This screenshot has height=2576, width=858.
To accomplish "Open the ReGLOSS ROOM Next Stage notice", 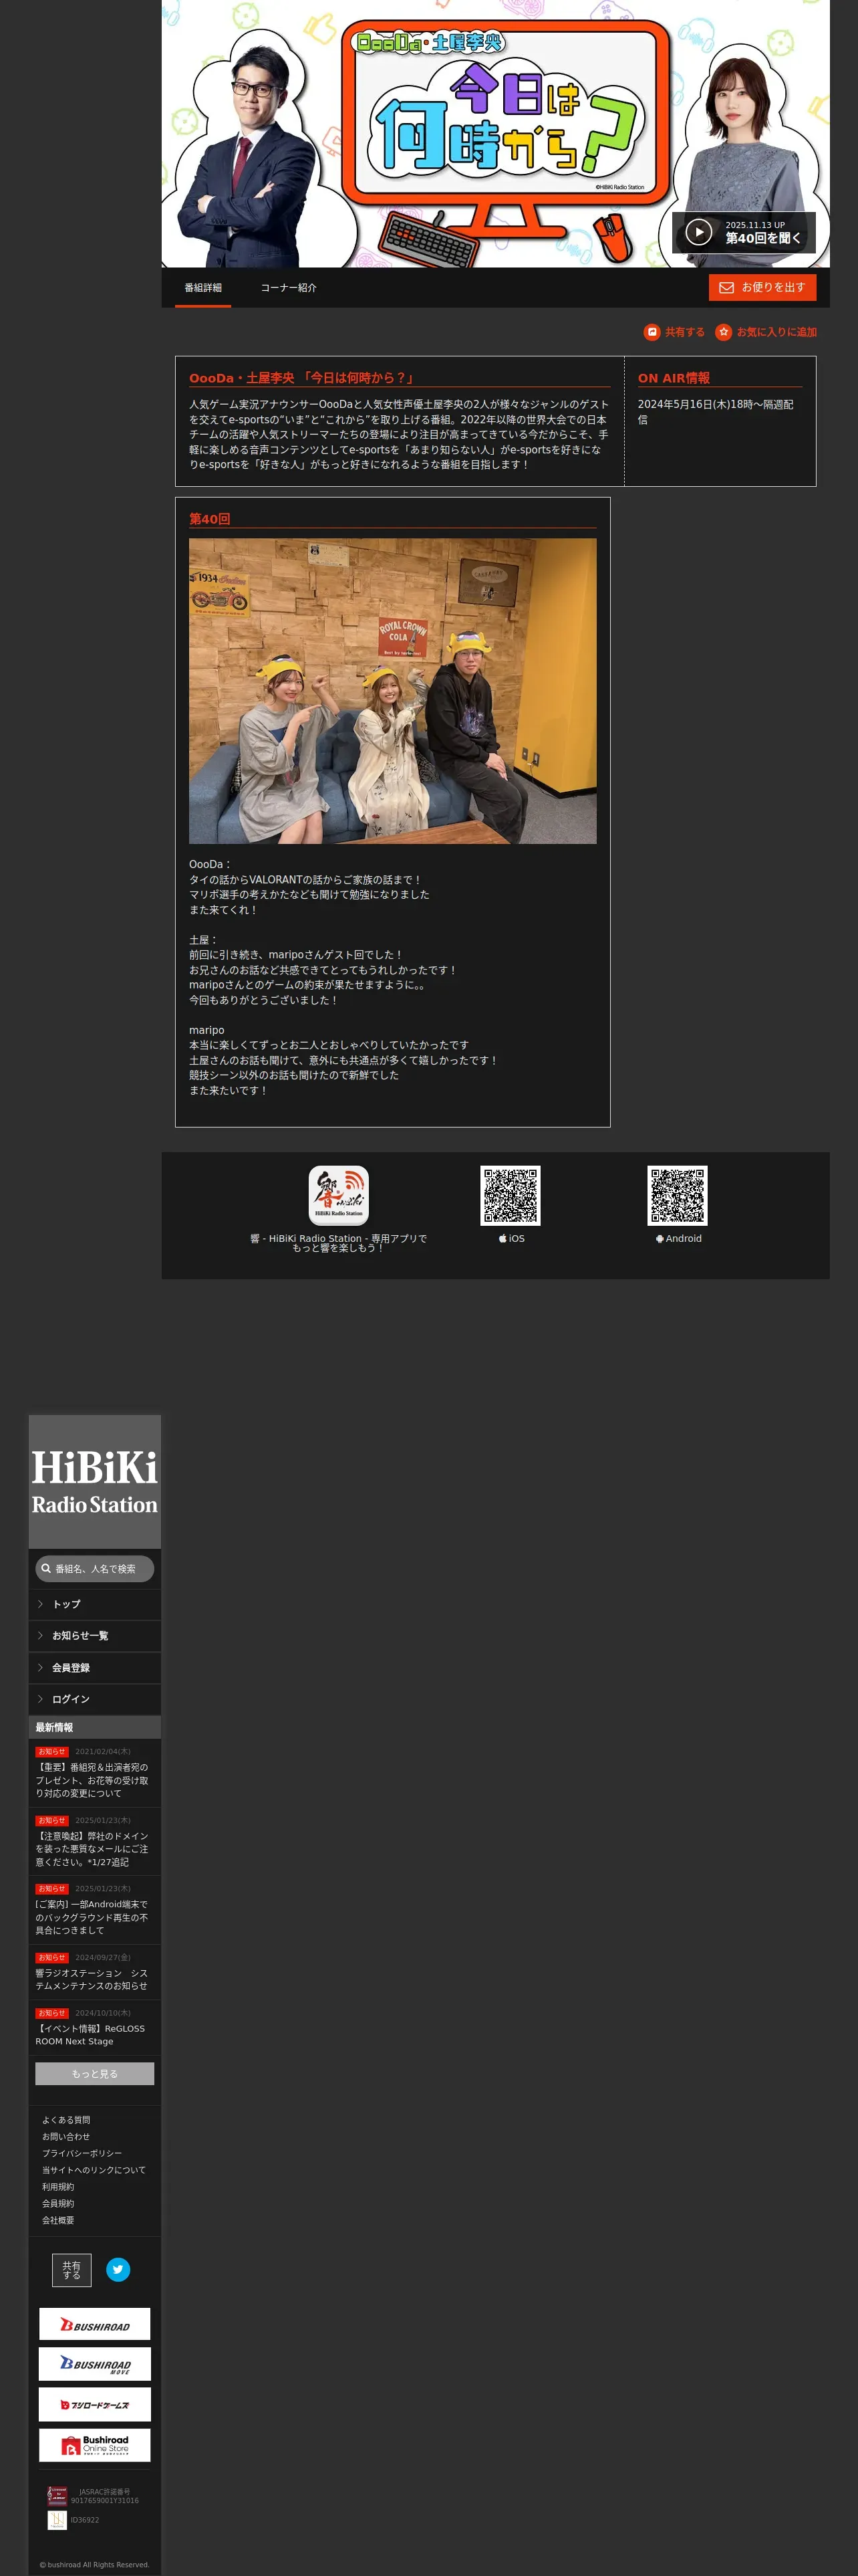I will click(90, 2035).
